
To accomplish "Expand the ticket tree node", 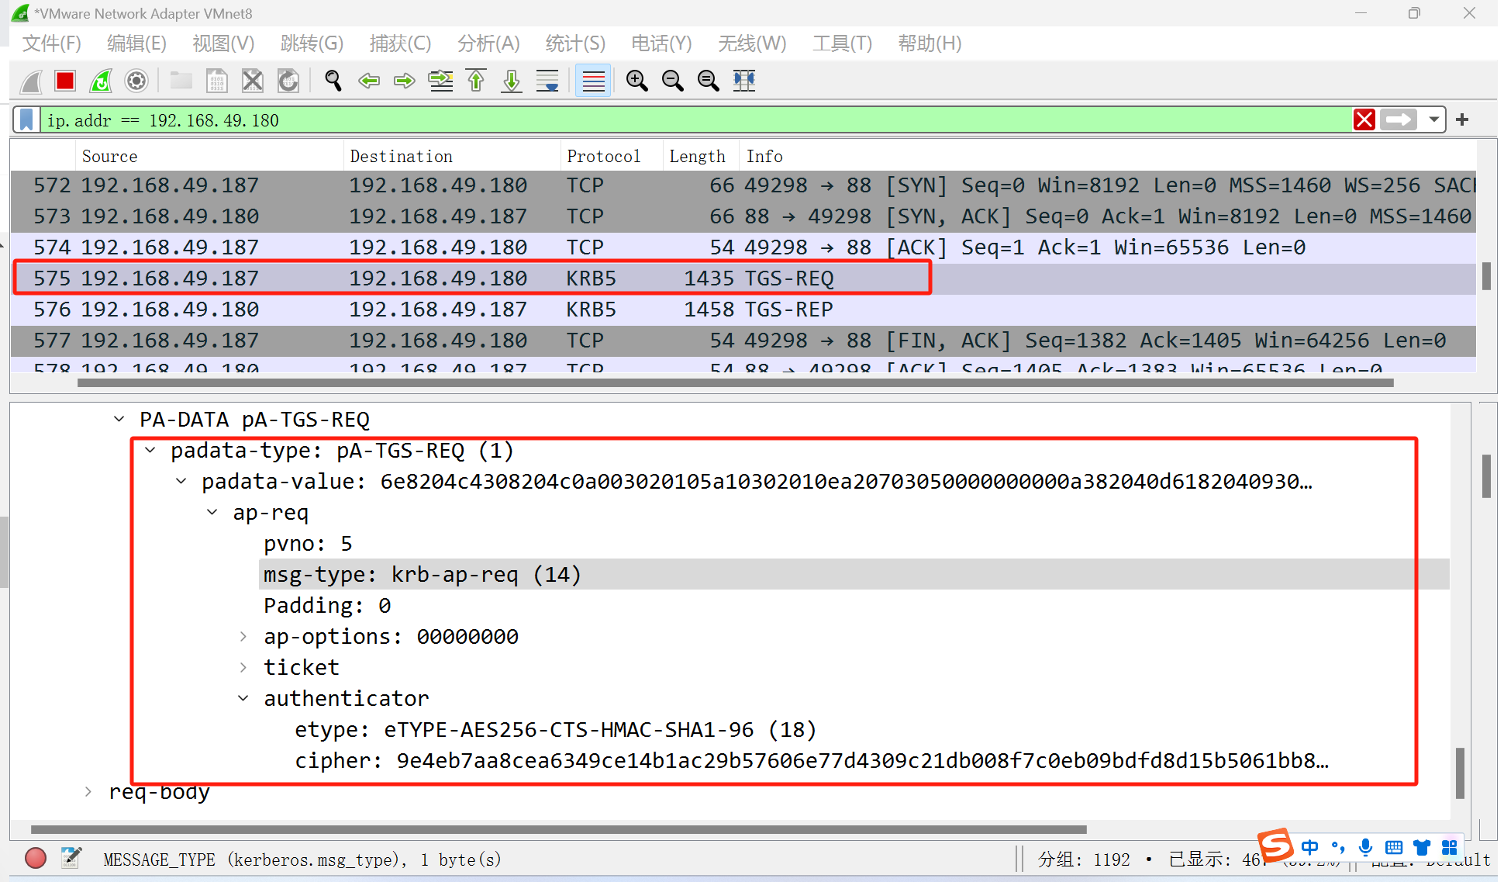I will pos(243,668).
